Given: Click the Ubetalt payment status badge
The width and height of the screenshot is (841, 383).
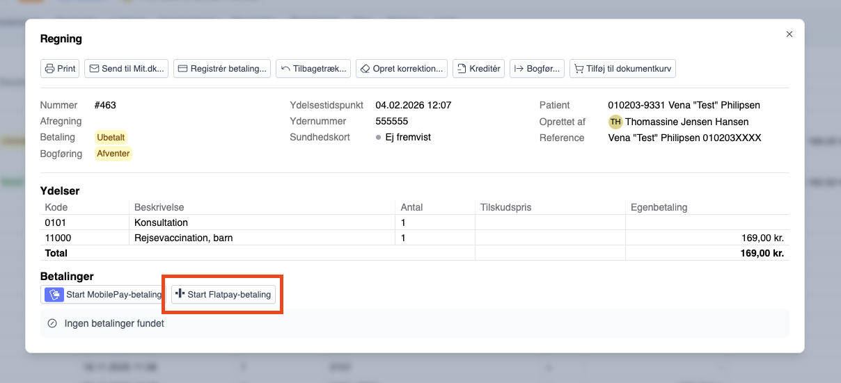Looking at the screenshot, I should coord(111,138).
